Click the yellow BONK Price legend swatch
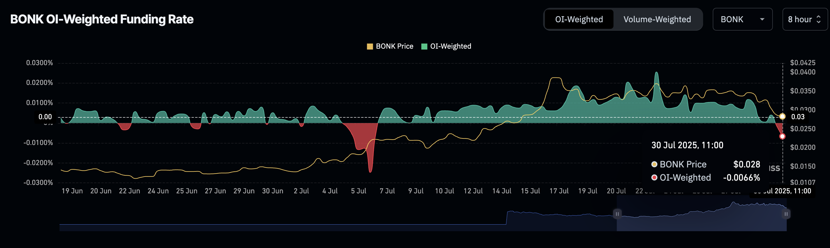The width and height of the screenshot is (830, 248). tap(370, 47)
